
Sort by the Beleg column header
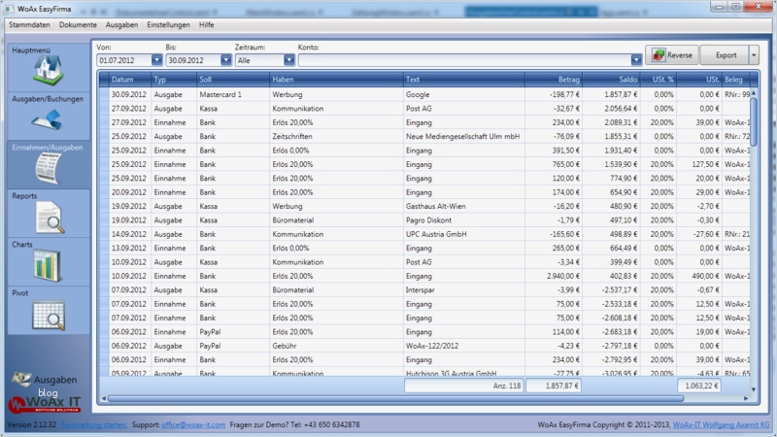(736, 80)
